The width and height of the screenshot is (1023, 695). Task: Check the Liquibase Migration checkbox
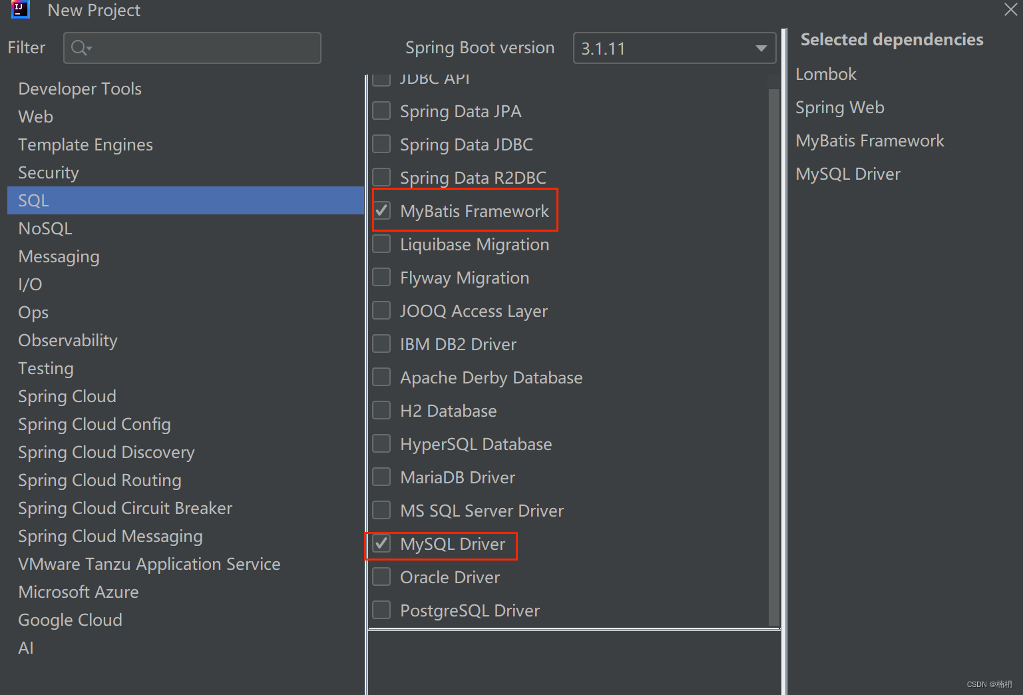click(x=381, y=244)
